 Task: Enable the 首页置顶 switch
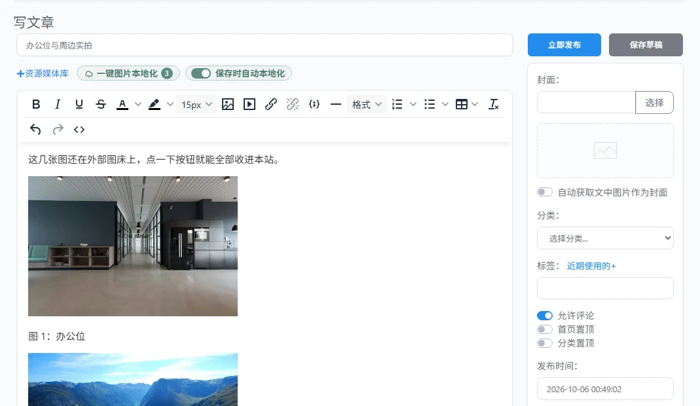click(x=545, y=329)
